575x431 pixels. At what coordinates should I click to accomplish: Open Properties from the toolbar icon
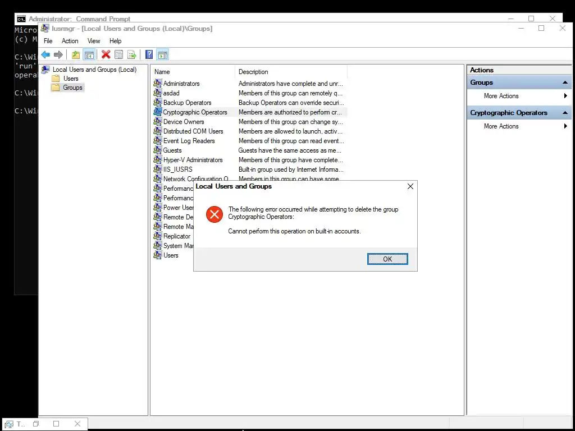click(x=119, y=55)
